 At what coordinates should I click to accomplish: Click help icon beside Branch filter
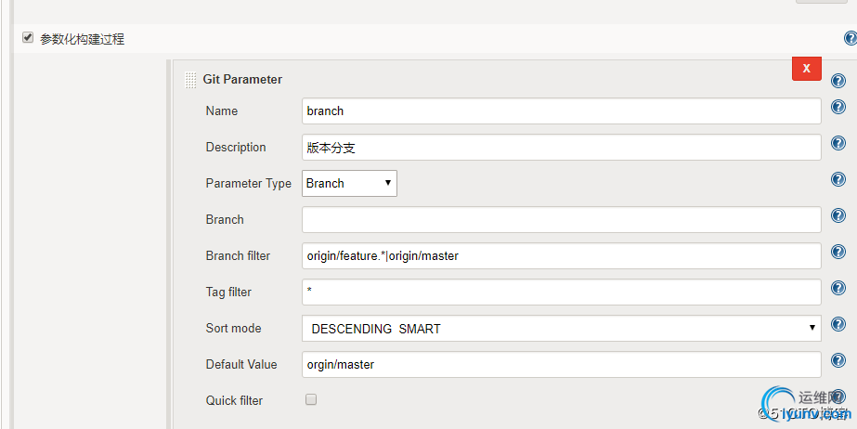(838, 253)
